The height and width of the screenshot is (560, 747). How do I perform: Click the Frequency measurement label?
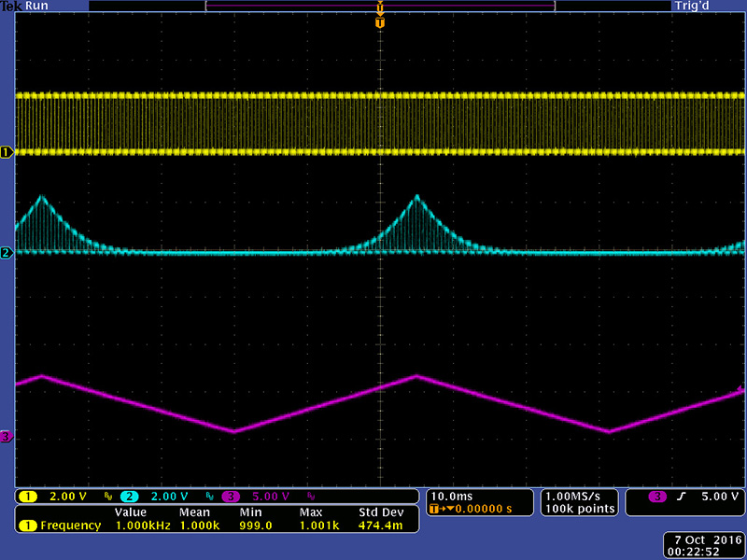[71, 525]
